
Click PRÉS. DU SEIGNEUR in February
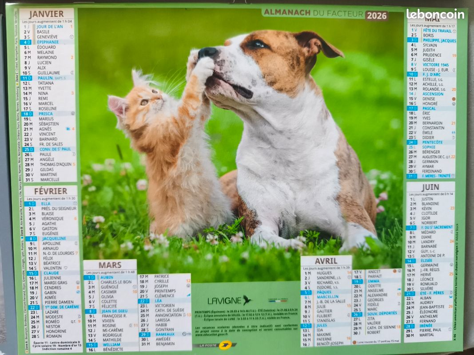[x=59, y=208]
